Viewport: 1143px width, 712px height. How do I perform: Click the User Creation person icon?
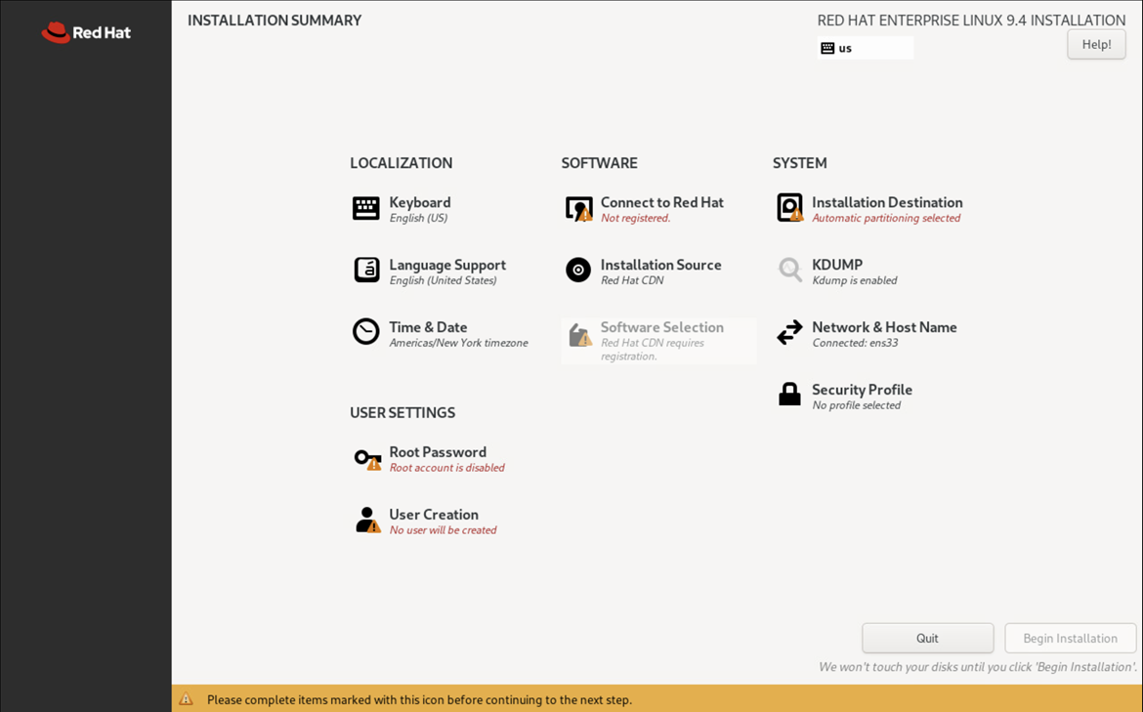pyautogui.click(x=368, y=521)
